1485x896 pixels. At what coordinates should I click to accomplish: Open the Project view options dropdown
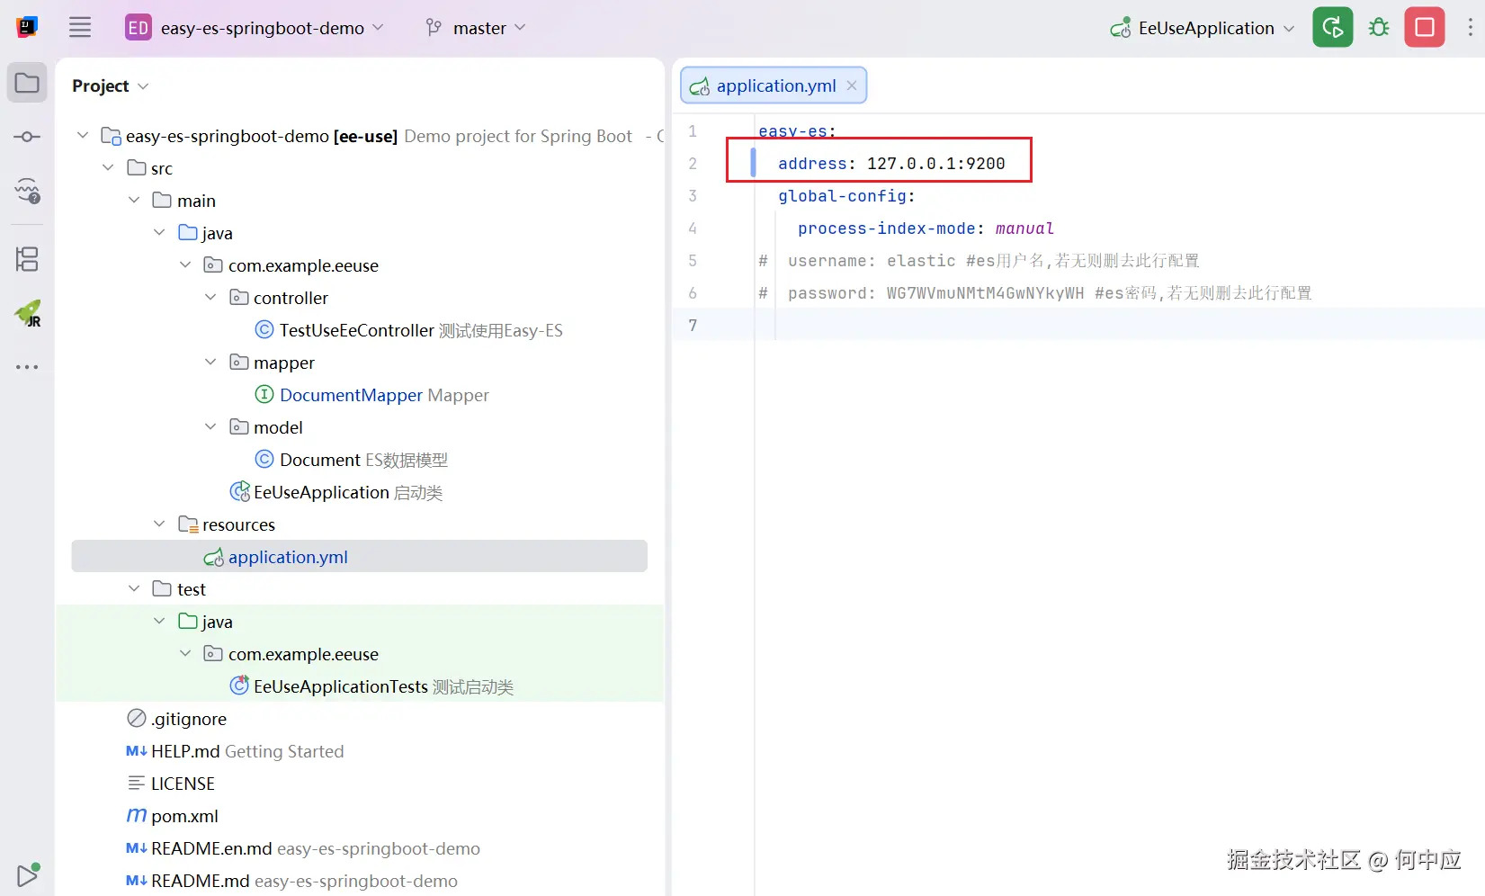tap(143, 86)
